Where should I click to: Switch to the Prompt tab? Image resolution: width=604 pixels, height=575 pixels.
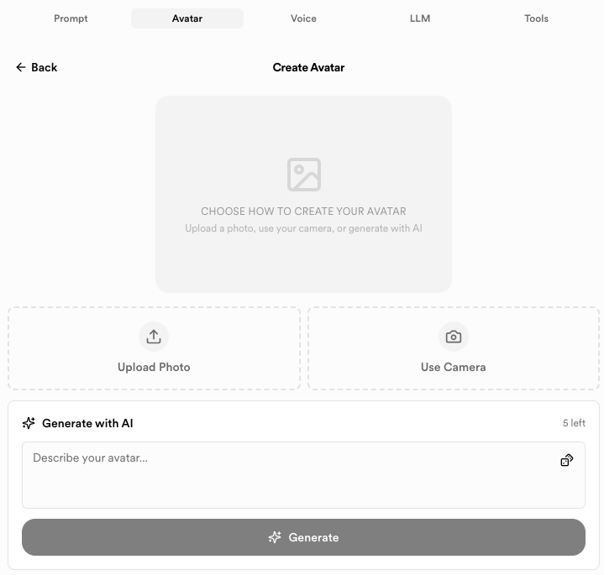[71, 18]
